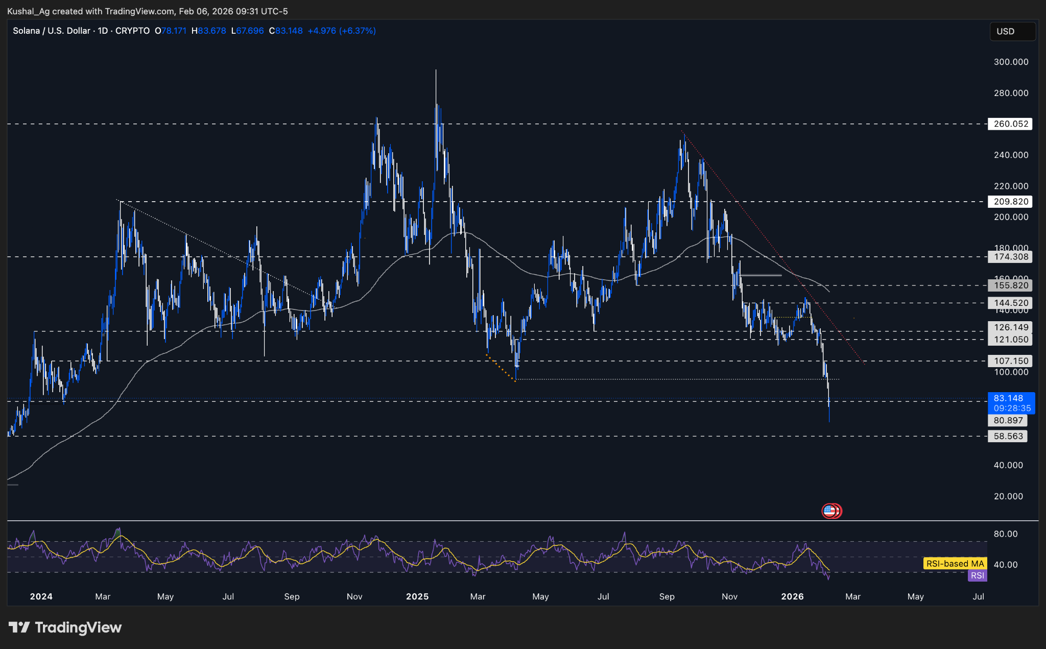Select the RSI-based MA yellow label

[x=955, y=564]
